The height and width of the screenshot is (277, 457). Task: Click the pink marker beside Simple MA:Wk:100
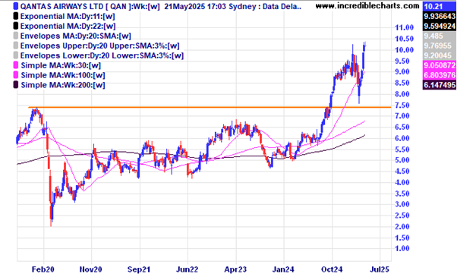point(16,75)
